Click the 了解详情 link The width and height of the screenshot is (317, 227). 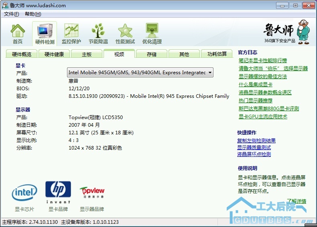point(297,201)
